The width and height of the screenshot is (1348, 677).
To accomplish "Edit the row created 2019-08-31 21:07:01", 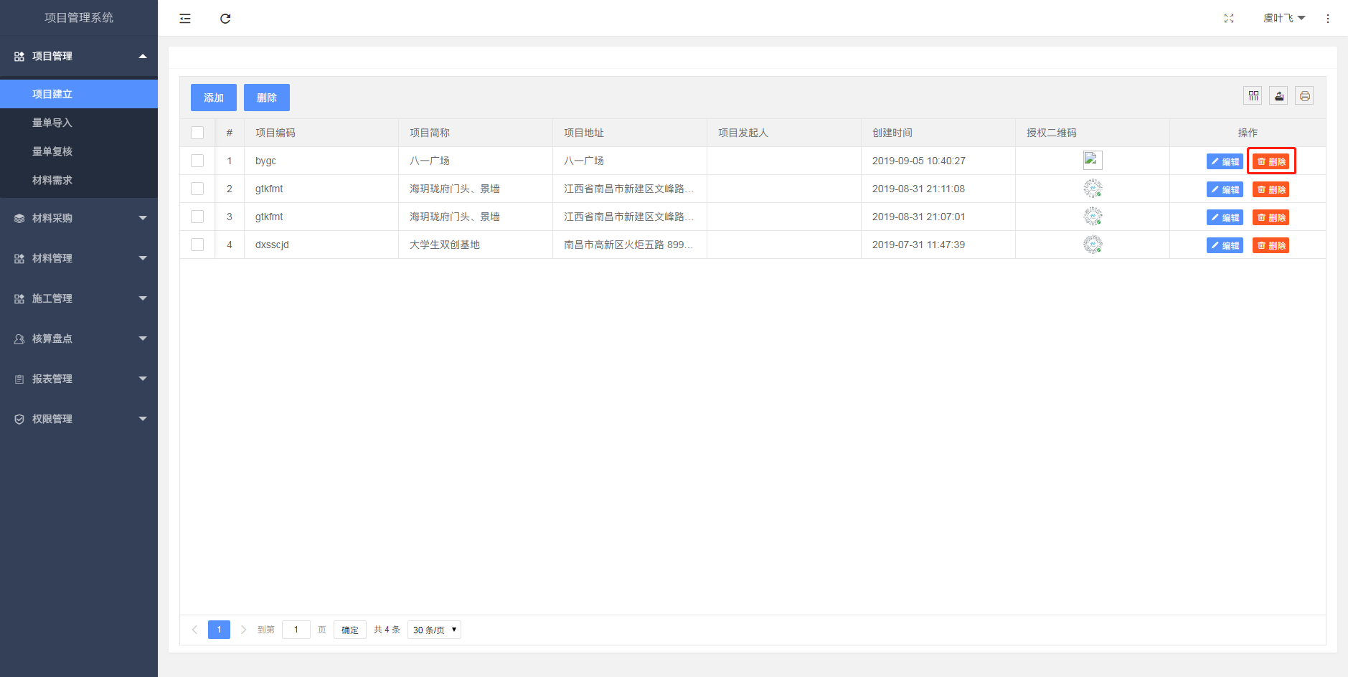I will [1225, 217].
